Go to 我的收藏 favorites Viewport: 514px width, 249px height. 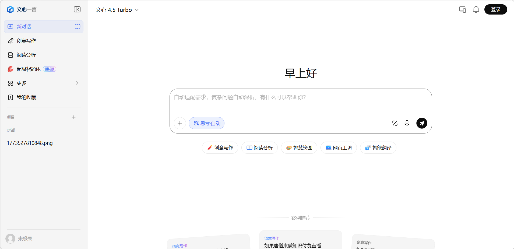coord(26,97)
